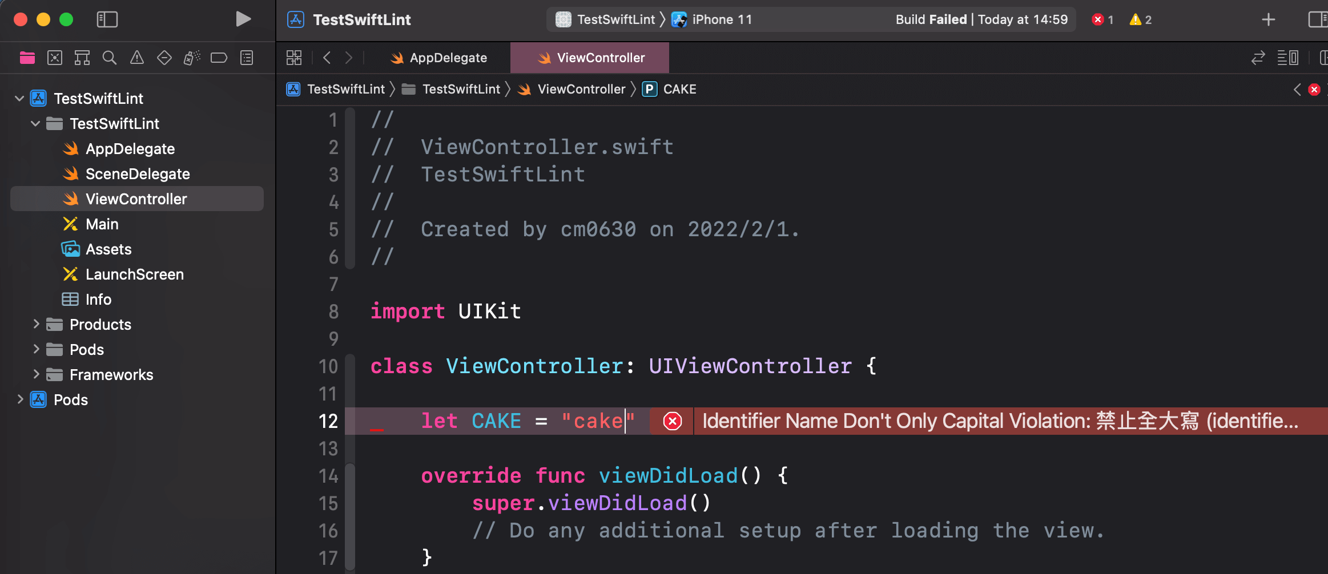Switch to the AppDelegate tab
Image resolution: width=1328 pixels, height=574 pixels.
[439, 58]
